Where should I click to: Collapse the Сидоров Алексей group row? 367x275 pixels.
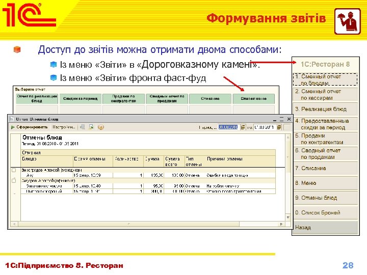tap(14, 180)
